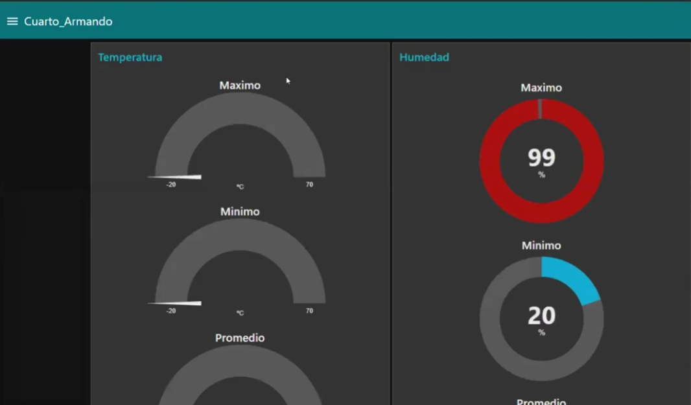Screen dimensions: 691x405
Task: Open the hamburger menu beside Cuarto_Armando
Action: tap(12, 21)
